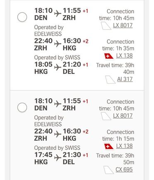Click the SWISS tail logo beside first LX 138

coord(109,56)
